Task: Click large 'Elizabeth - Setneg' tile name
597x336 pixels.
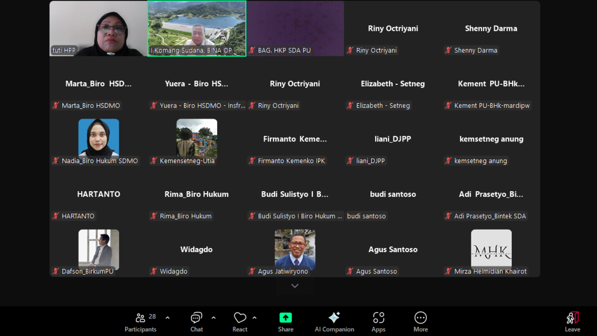Action: click(x=393, y=84)
